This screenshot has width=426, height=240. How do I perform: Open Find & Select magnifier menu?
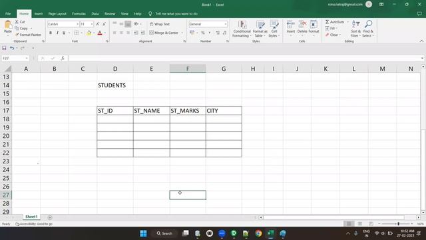[x=368, y=29]
